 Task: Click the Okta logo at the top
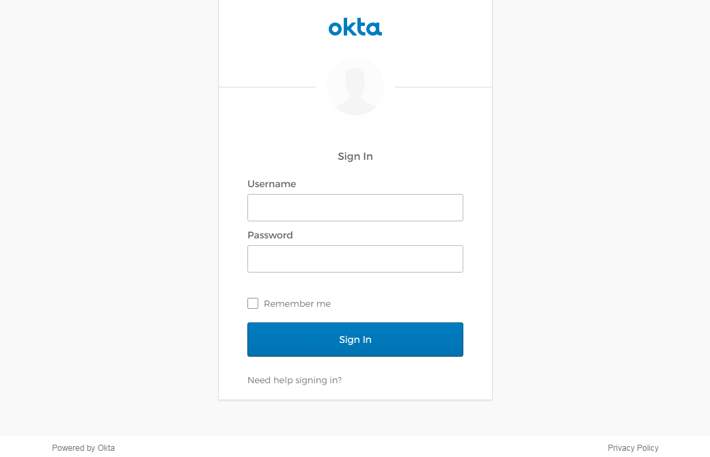pyautogui.click(x=355, y=28)
